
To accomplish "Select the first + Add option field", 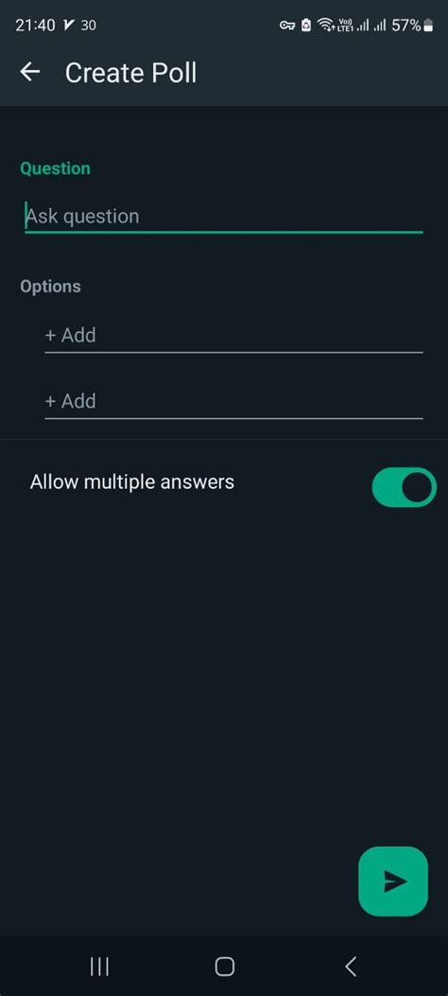I will point(233,336).
